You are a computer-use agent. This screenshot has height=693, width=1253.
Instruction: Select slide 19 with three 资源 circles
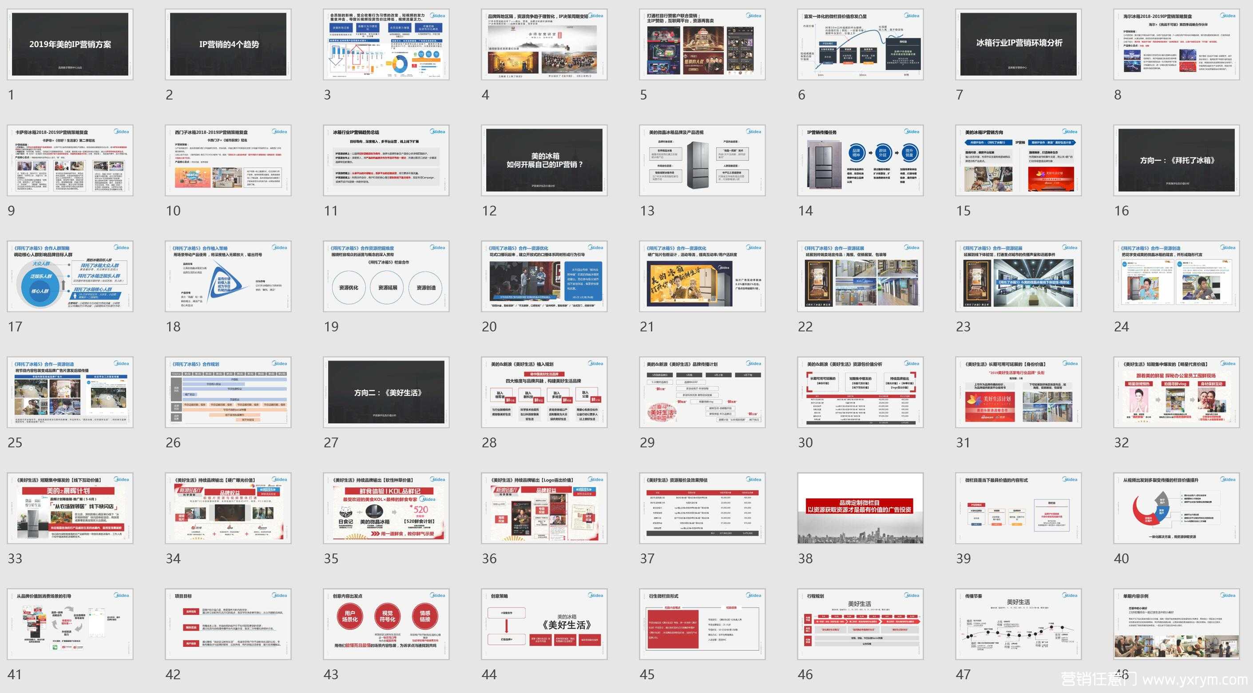tap(386, 276)
